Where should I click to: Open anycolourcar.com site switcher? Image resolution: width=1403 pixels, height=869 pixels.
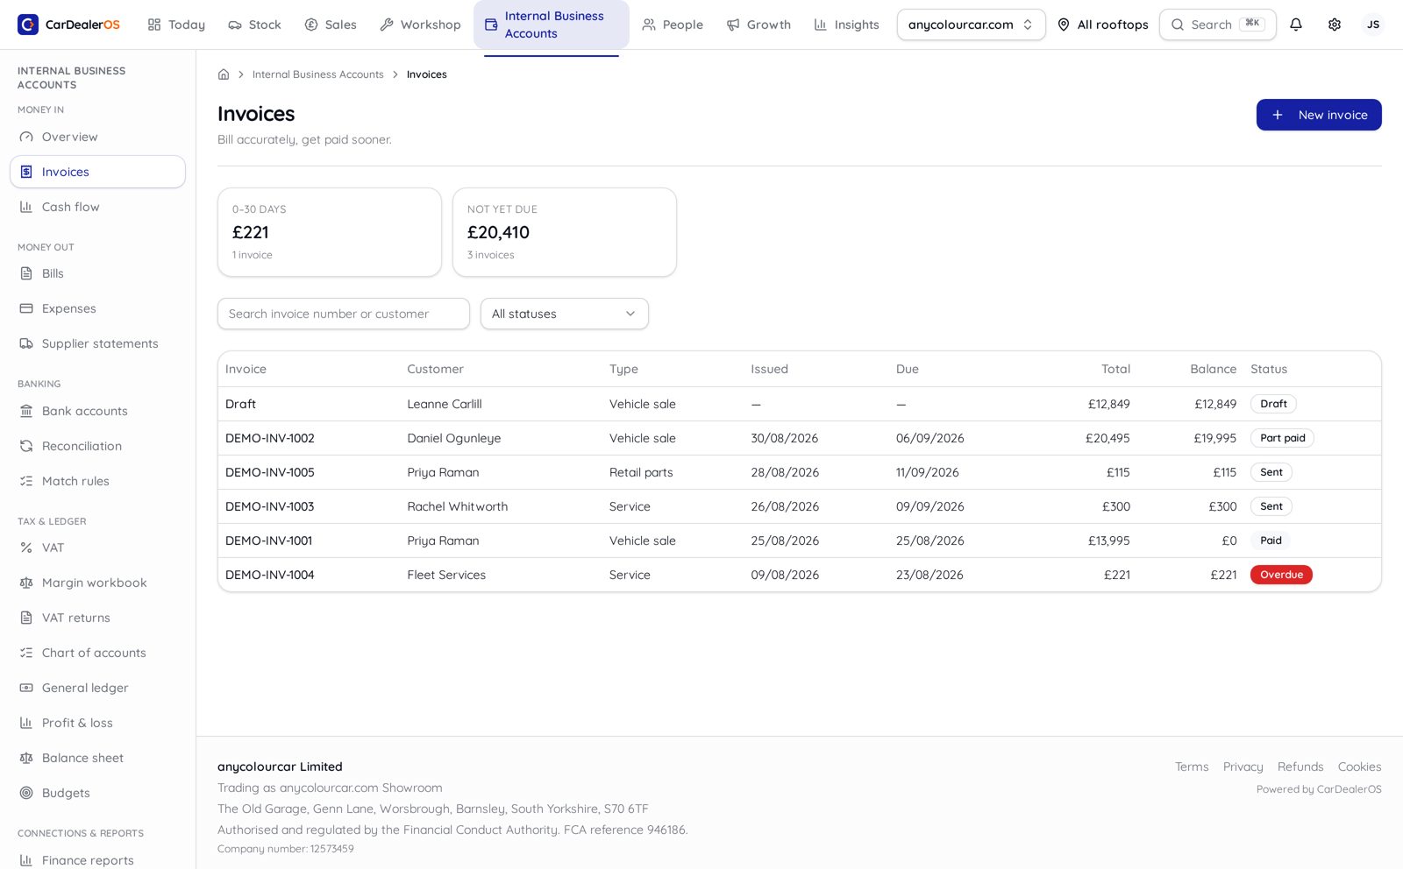[971, 25]
